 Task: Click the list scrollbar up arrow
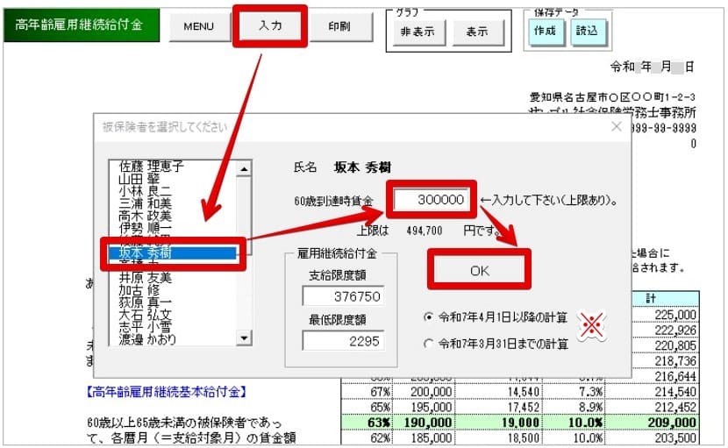pyautogui.click(x=244, y=169)
